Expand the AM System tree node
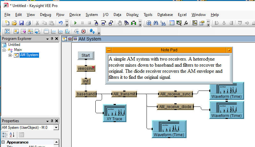The height and width of the screenshot is (147, 255). 10,55
